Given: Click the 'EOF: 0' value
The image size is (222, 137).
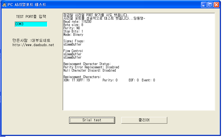Looking at the screenshot, I should [134, 80].
